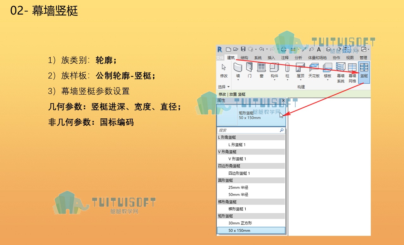Choose the 四边形竖梃 1 type
Screen dimensions: 404x245
point(251,173)
